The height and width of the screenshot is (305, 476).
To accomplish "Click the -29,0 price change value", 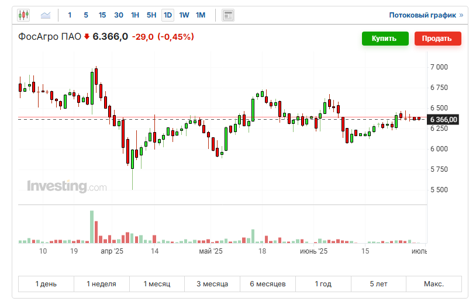I will (143, 37).
